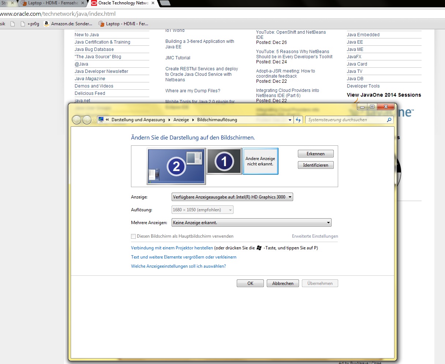Minimize the Bildschirmauflösung window
Image resolution: width=445 pixels, height=364 pixels.
coord(362,107)
